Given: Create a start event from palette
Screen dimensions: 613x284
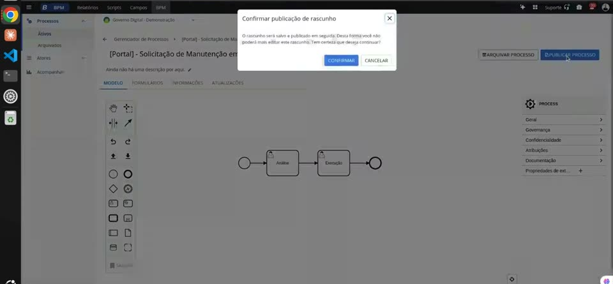Looking at the screenshot, I should coord(113,174).
